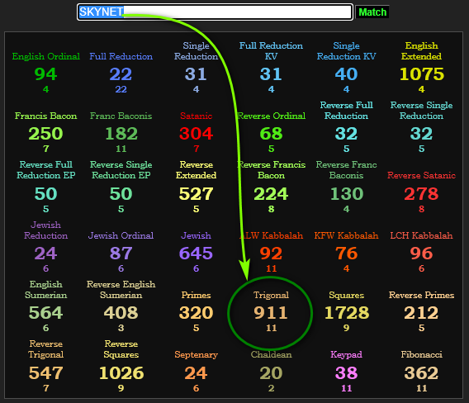Click the KFW Kabbalah value 76

click(x=346, y=253)
